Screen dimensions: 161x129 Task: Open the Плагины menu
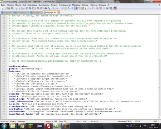93,5
